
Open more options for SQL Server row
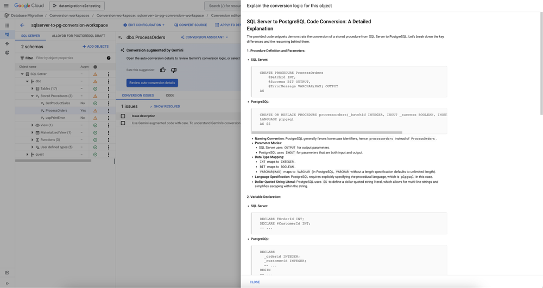109,74
